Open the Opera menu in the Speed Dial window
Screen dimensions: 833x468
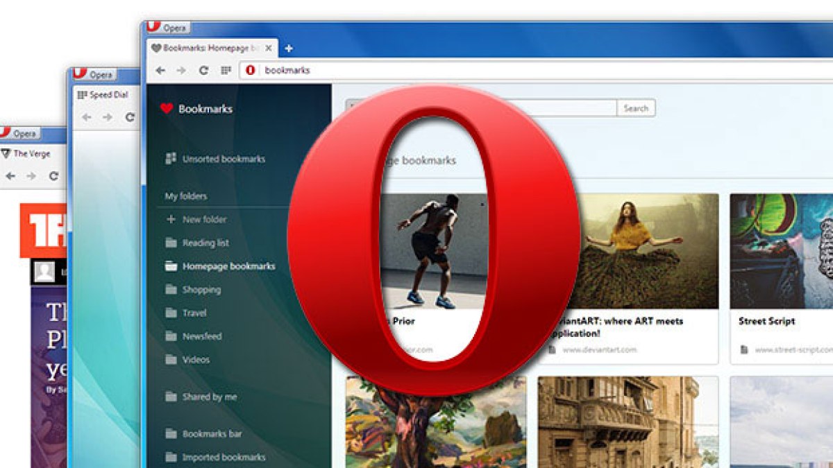point(93,74)
